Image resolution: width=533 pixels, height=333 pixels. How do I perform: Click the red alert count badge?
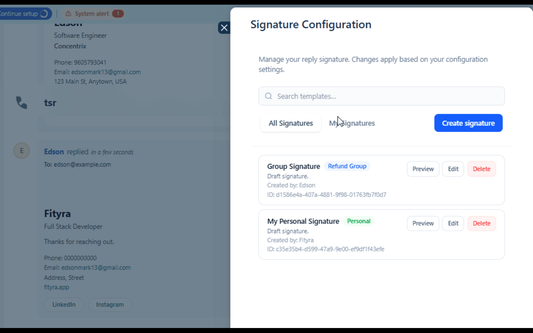(118, 14)
